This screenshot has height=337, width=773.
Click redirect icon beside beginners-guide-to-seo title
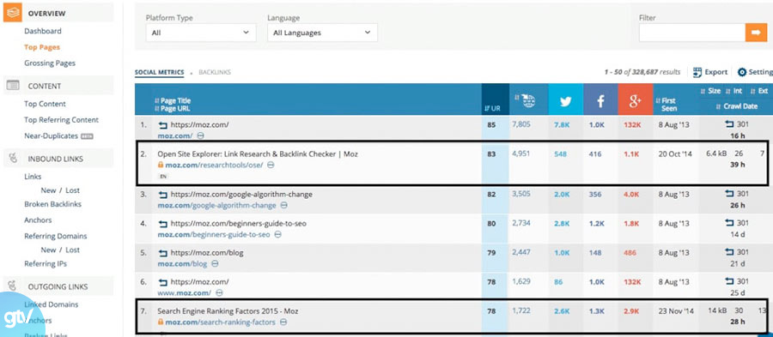pyautogui.click(x=163, y=224)
